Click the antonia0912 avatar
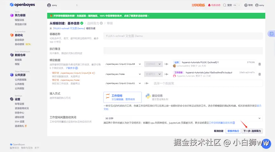Viewport: 275px width, 152px height. click(174, 66)
